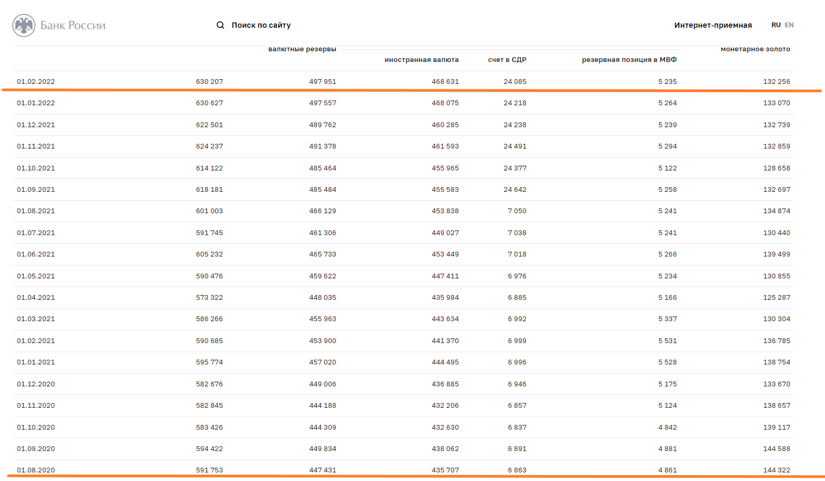This screenshot has height=481, width=825.
Task: Open the "Поиск по сайту" search field
Action: point(261,25)
